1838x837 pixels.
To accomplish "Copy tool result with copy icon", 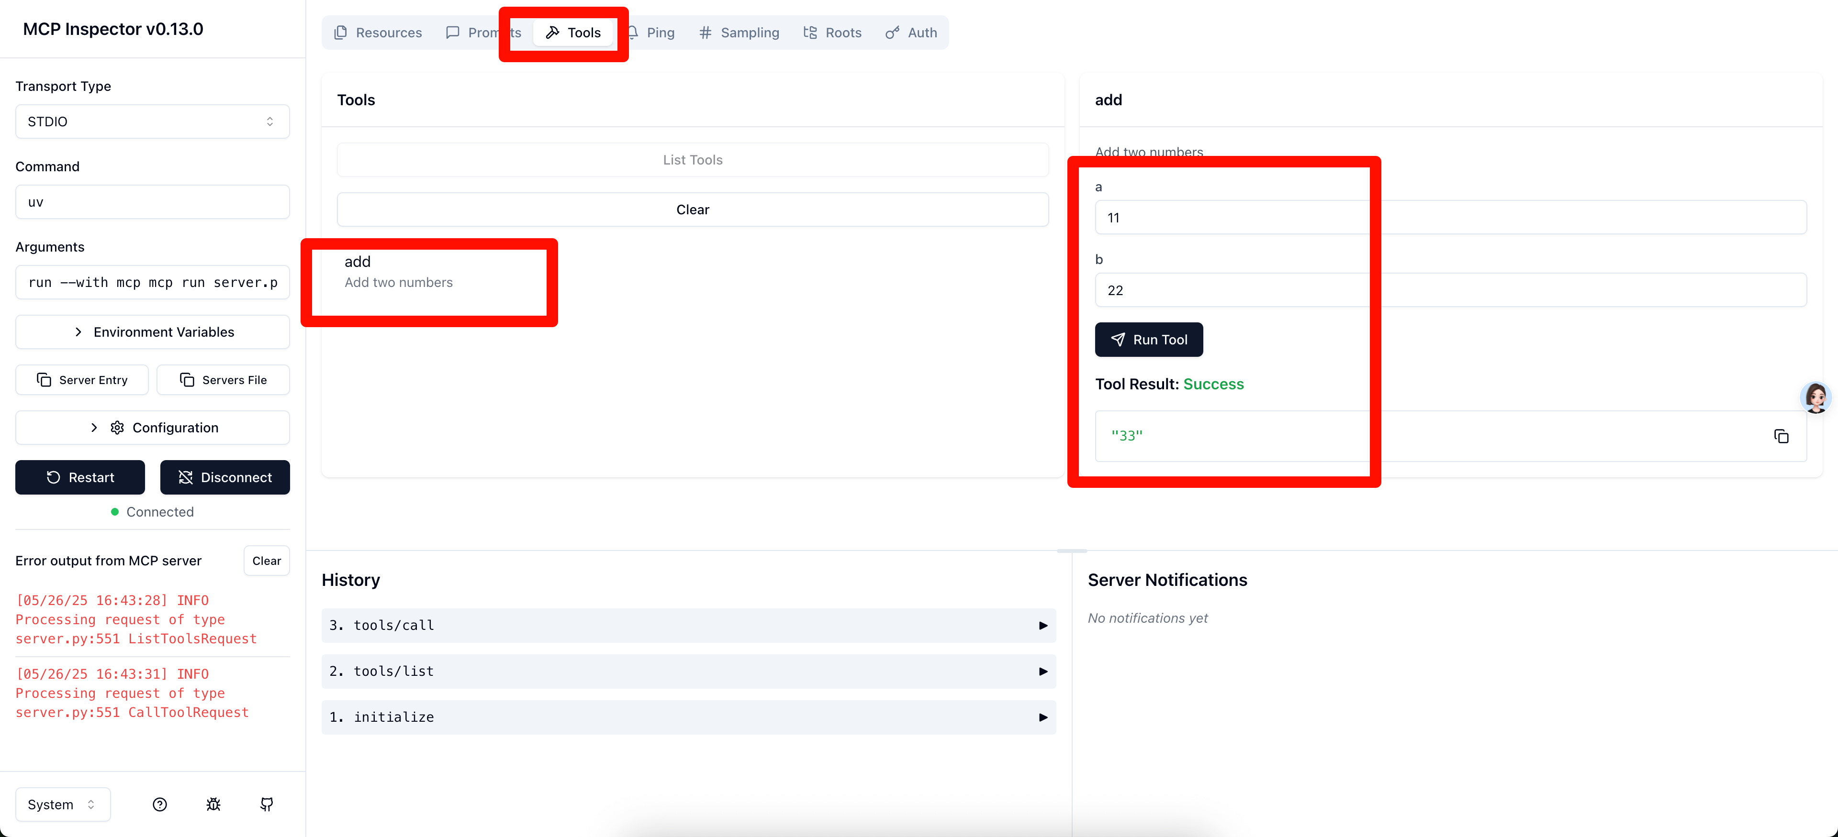I will (1781, 436).
